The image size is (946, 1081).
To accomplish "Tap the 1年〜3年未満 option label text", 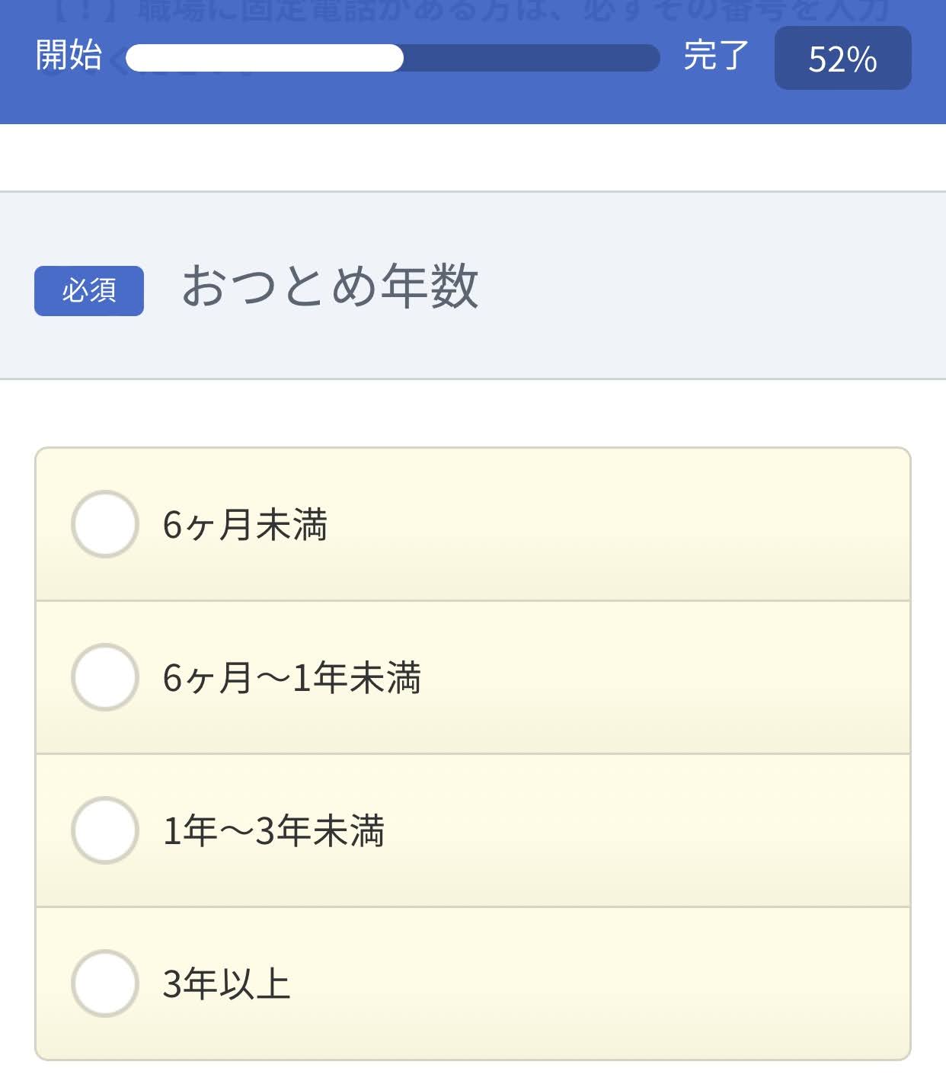I will click(x=273, y=831).
